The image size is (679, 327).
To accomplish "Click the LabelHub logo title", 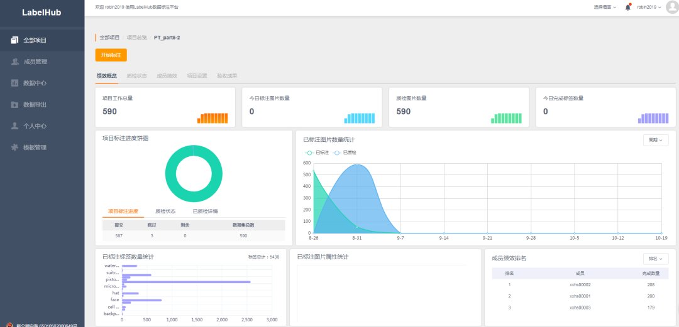I will 41,13.
